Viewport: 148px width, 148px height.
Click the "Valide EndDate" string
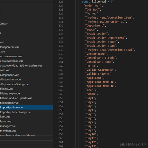98,74
